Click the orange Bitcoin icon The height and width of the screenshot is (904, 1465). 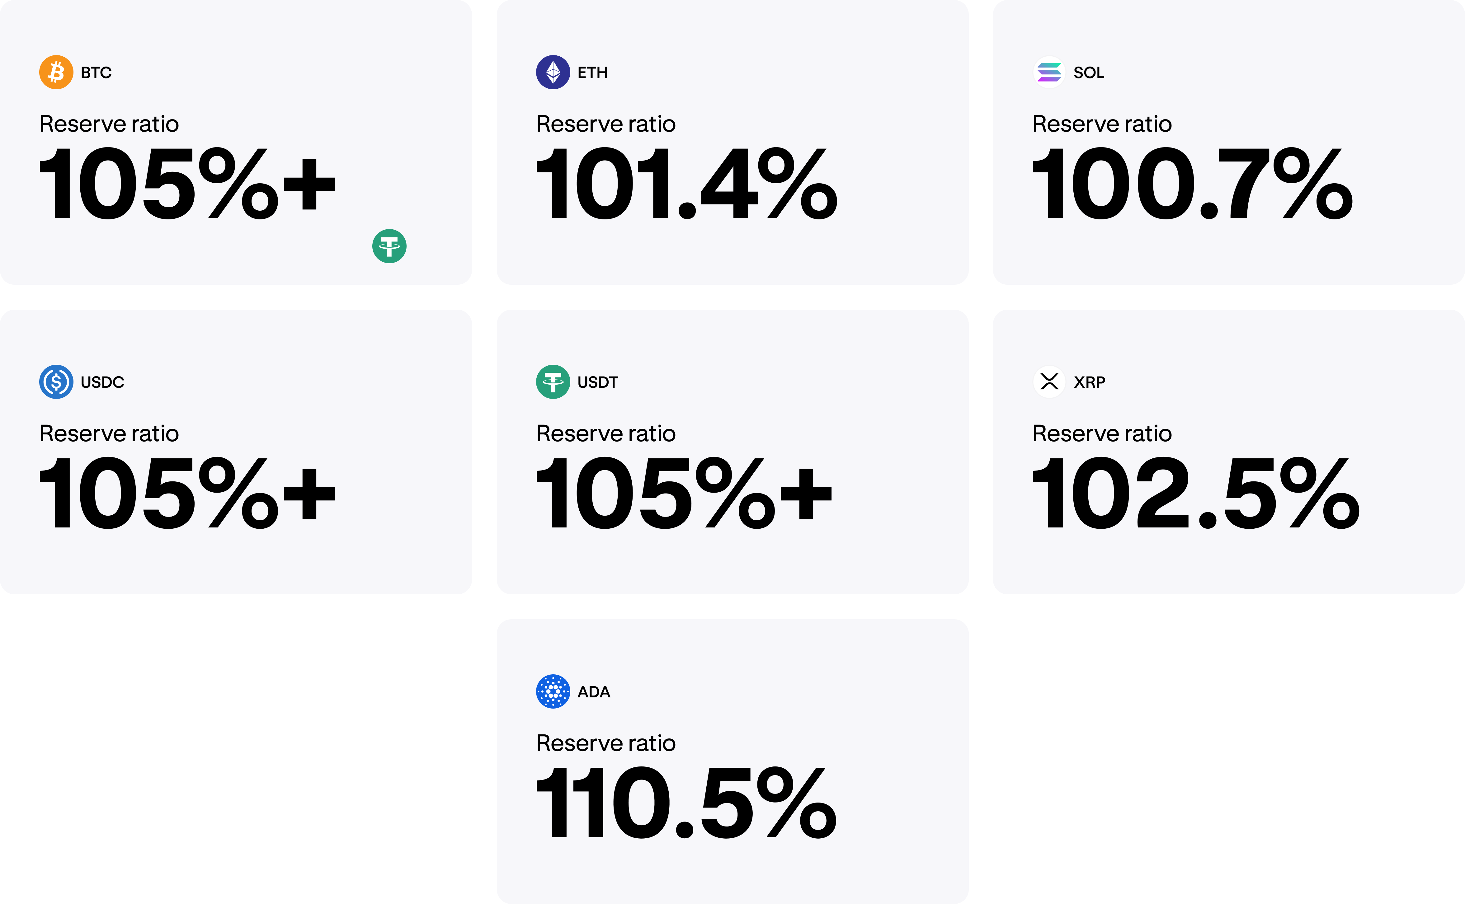click(56, 72)
